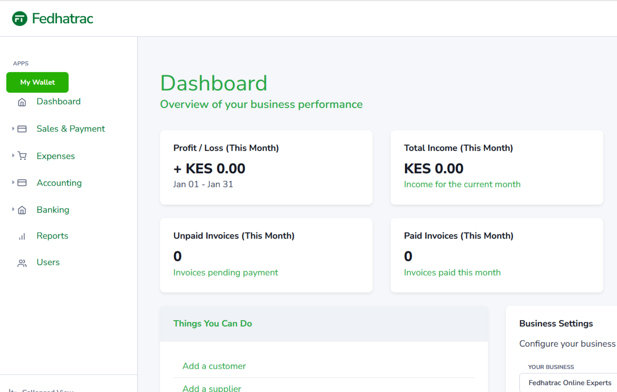Select the Expenses shopping cart icon
This screenshot has height=392, width=617.
(22, 156)
